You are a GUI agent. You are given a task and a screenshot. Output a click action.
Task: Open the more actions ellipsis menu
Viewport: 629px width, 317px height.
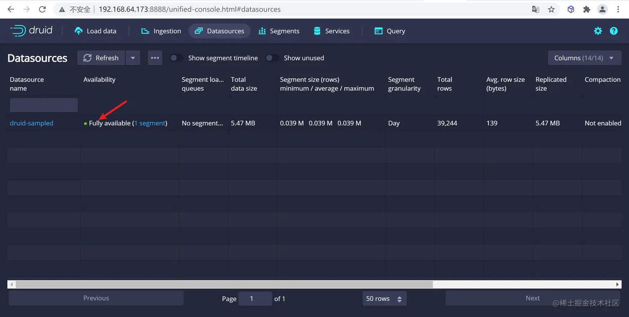[x=155, y=58]
